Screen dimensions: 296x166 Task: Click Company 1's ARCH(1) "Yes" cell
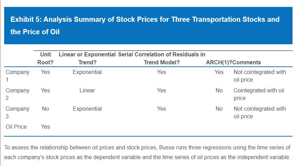click(x=219, y=72)
